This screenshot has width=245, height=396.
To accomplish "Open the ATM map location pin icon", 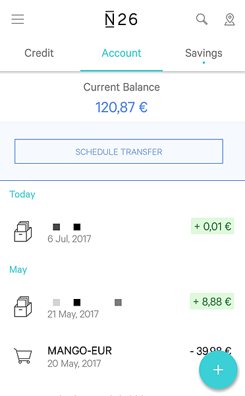I will (229, 19).
